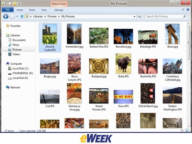This screenshot has width=192, height=144.
Task: Open the address bar history dropdown
Action: tap(134, 16)
